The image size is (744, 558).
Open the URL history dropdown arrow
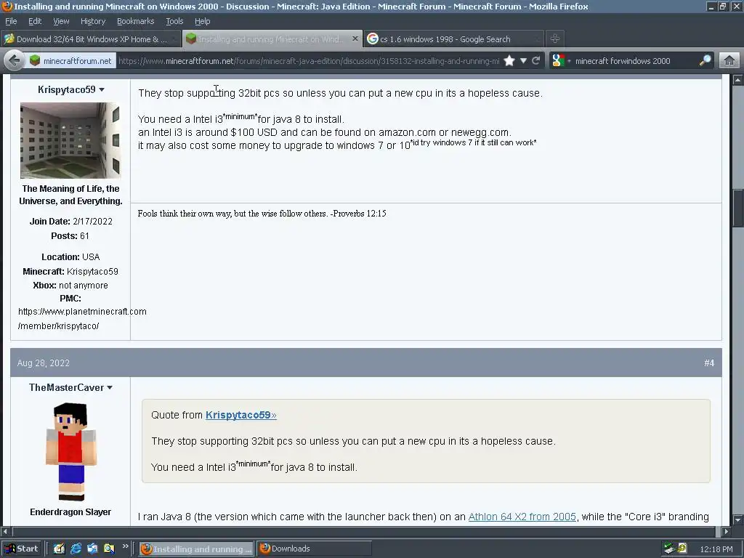point(523,61)
